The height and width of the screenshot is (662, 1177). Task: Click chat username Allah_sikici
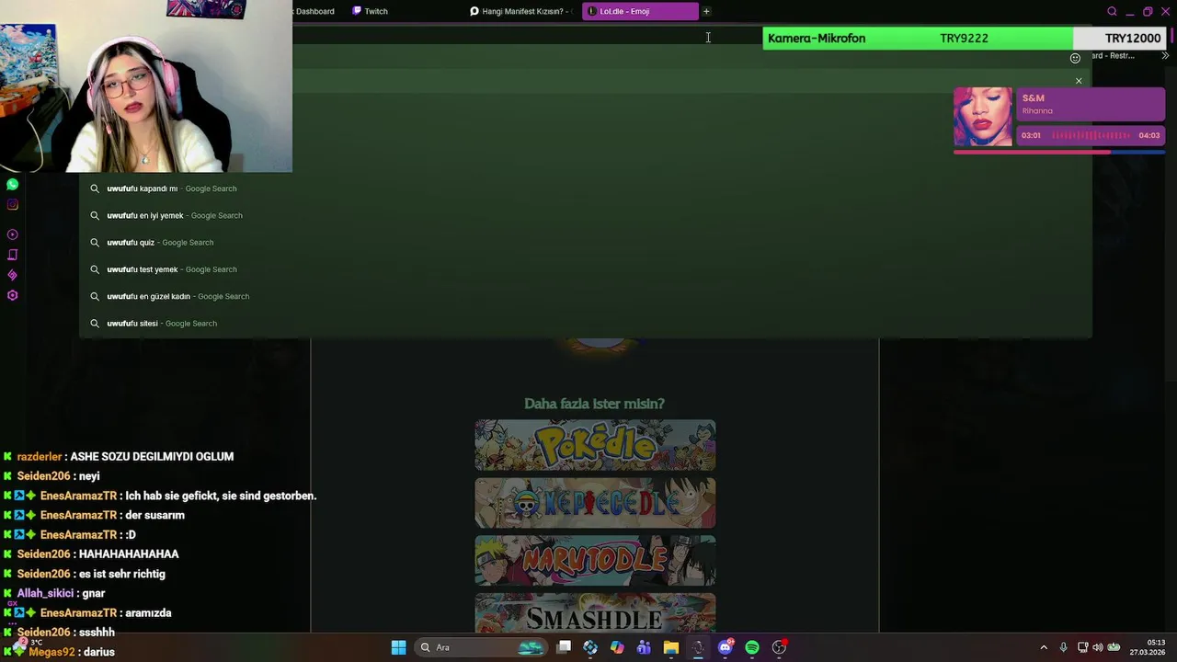tap(45, 594)
